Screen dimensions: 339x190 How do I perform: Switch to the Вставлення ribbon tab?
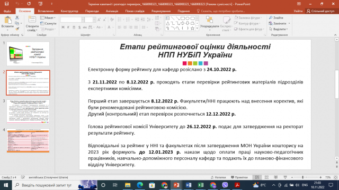(46, 11)
